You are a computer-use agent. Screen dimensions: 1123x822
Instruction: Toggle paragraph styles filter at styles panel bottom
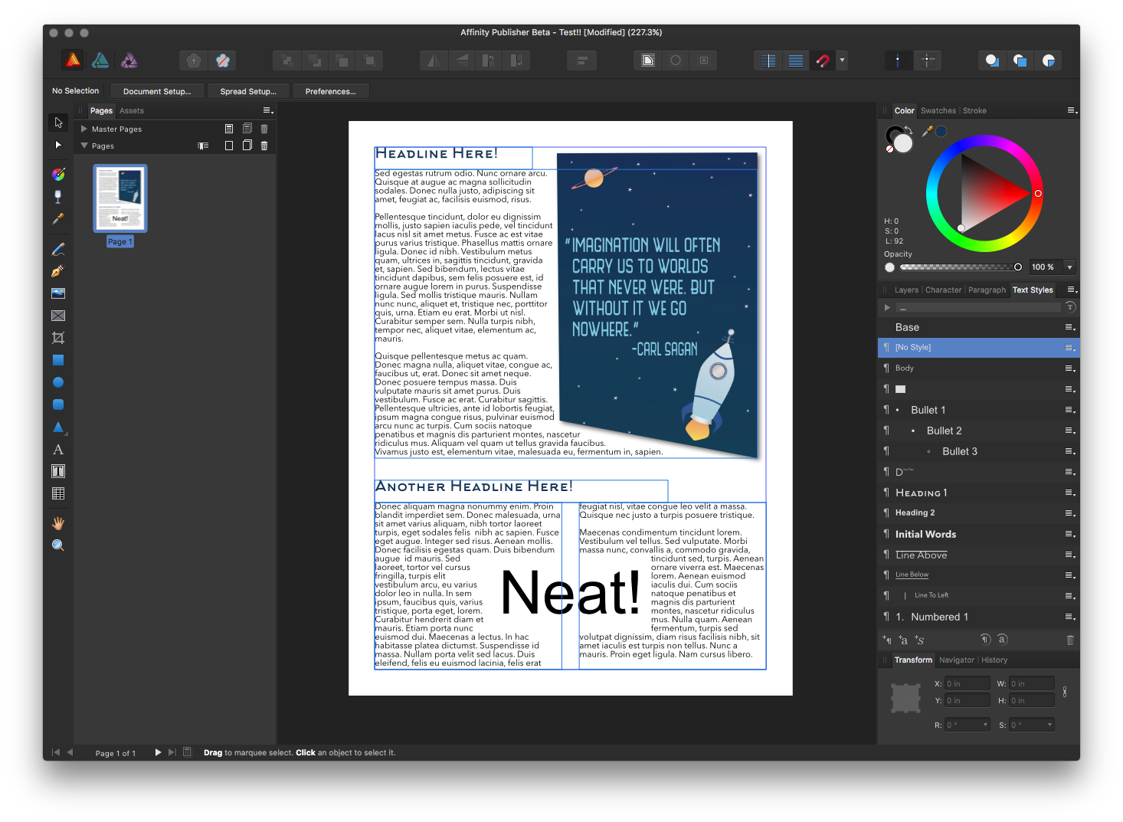click(x=986, y=639)
